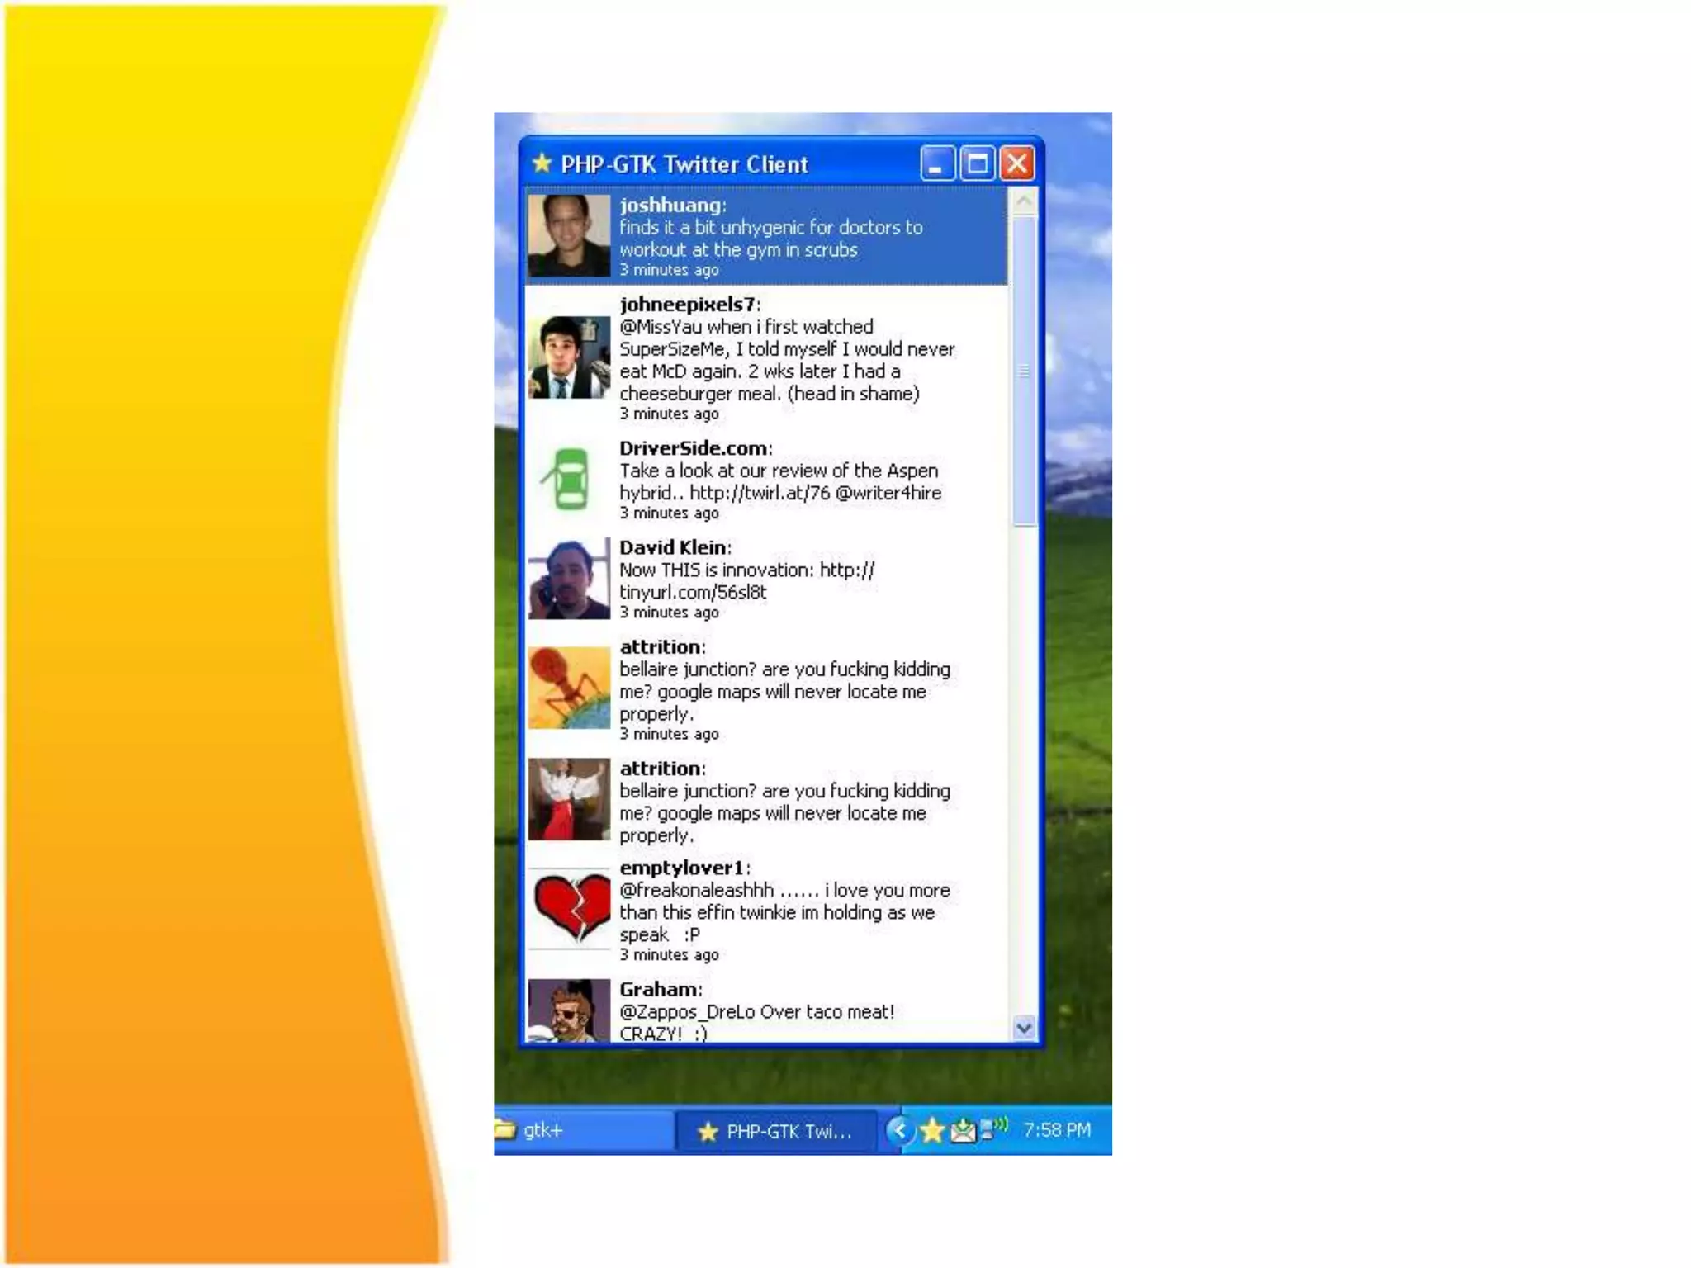Screen dimensions: 1691x1268
Task: Click the first attrition virus avatar
Action: tap(569, 688)
